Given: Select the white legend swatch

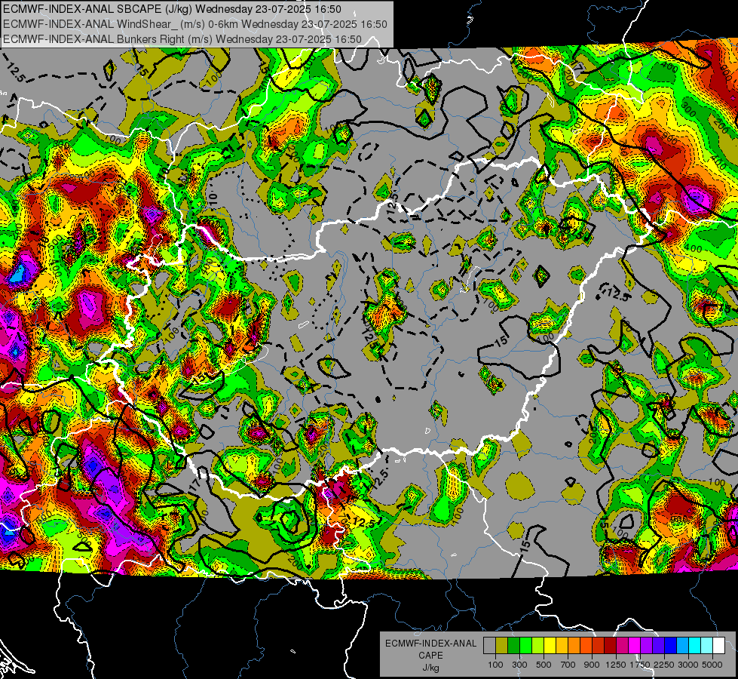Looking at the screenshot, I should [719, 645].
